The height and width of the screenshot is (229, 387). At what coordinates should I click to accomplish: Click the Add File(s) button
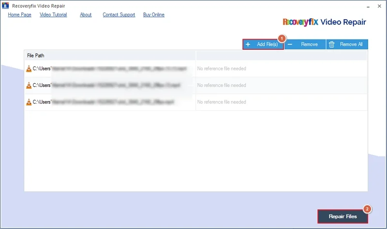click(263, 44)
